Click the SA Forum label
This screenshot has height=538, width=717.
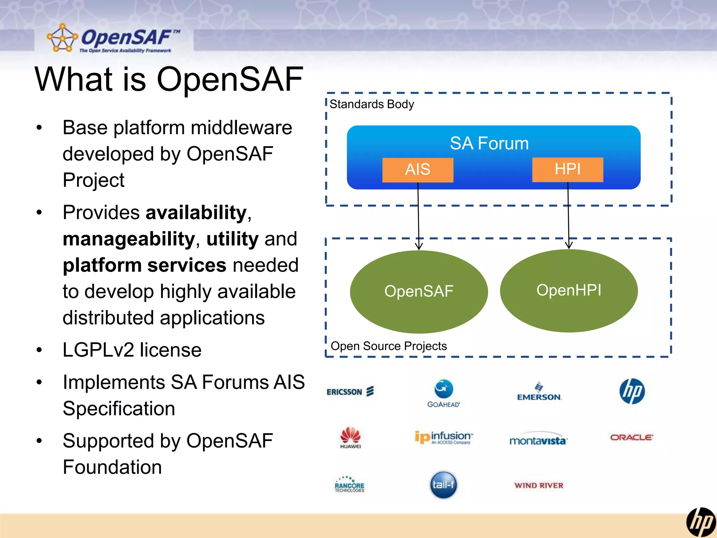(489, 143)
